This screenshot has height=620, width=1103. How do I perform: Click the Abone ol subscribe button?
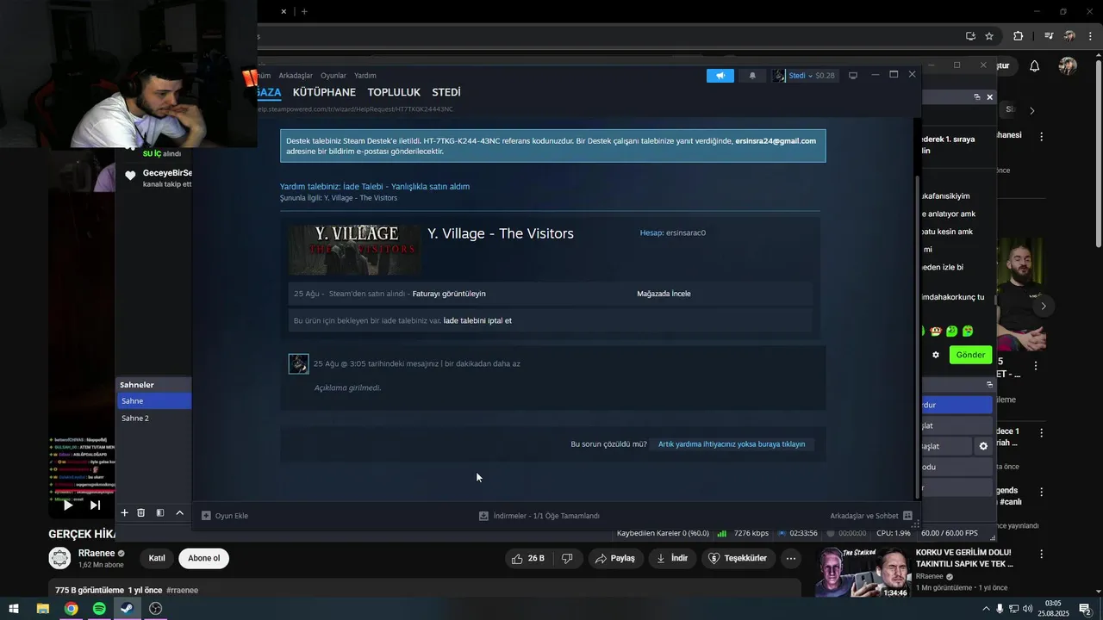click(x=204, y=558)
